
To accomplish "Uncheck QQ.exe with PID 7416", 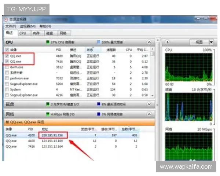I will tap(7, 61).
